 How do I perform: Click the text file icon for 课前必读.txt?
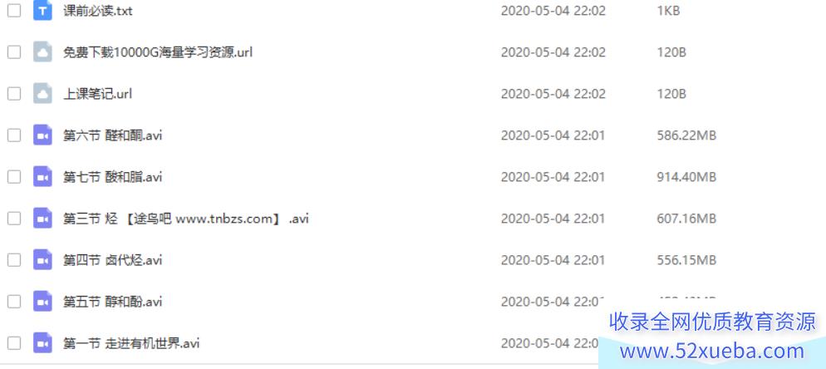[x=42, y=11]
